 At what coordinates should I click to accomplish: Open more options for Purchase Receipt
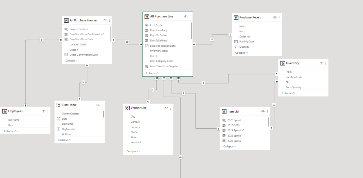click(279, 17)
